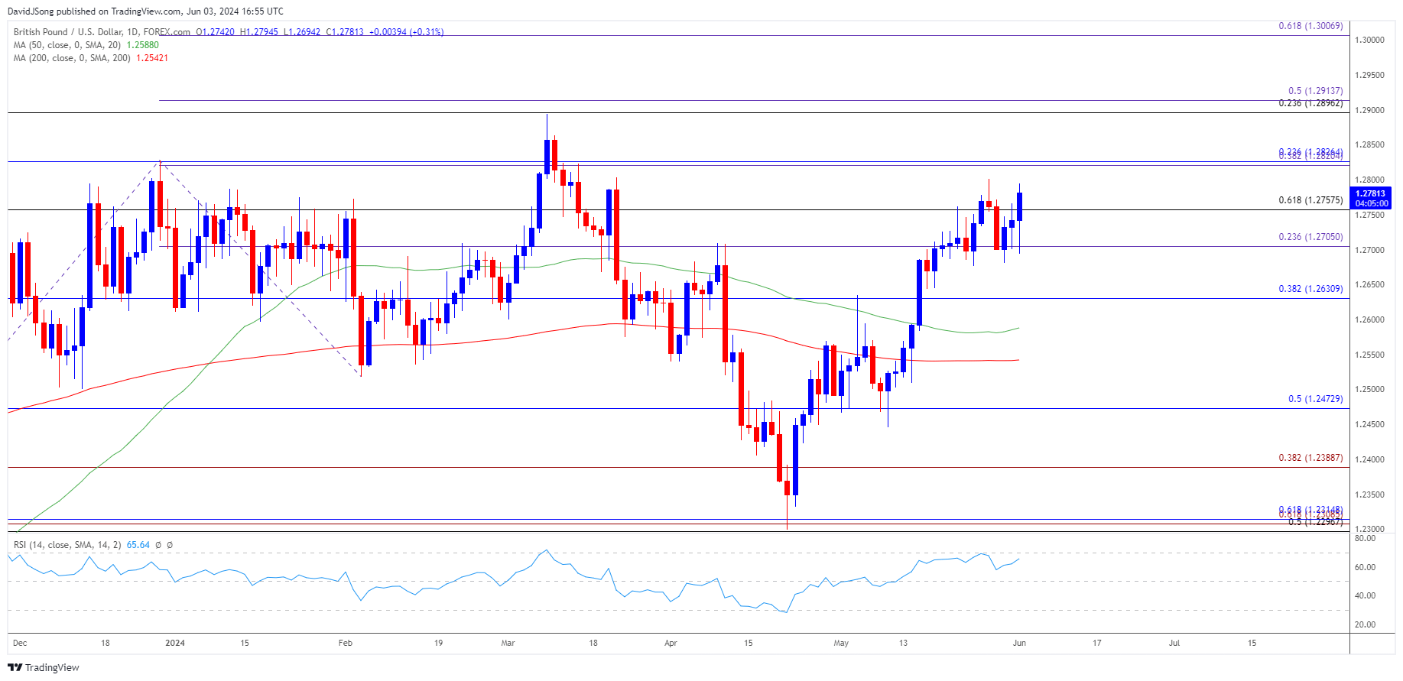Click the publication note by DavidJSong
1403x681 pixels.
(x=145, y=11)
